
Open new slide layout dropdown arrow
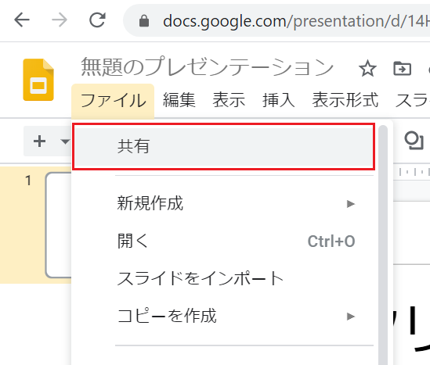pos(65,141)
